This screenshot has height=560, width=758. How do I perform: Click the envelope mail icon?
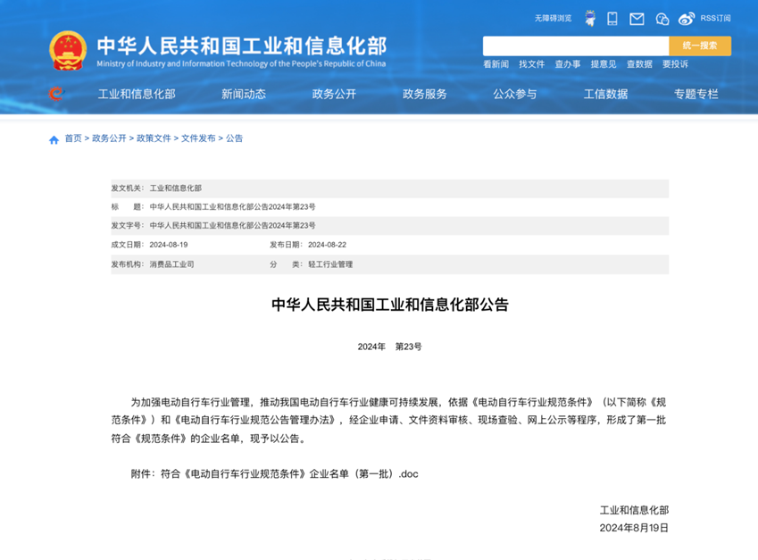coord(637,19)
